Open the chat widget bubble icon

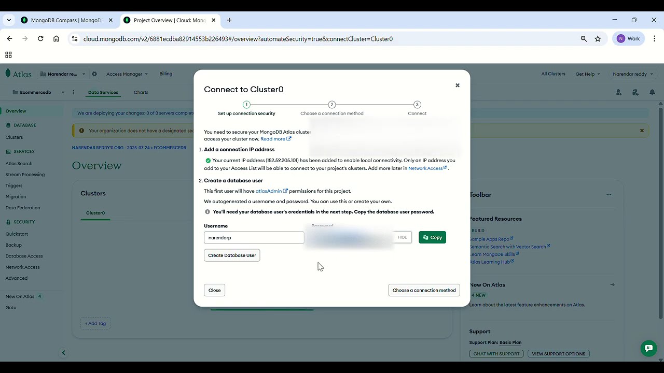click(x=648, y=348)
